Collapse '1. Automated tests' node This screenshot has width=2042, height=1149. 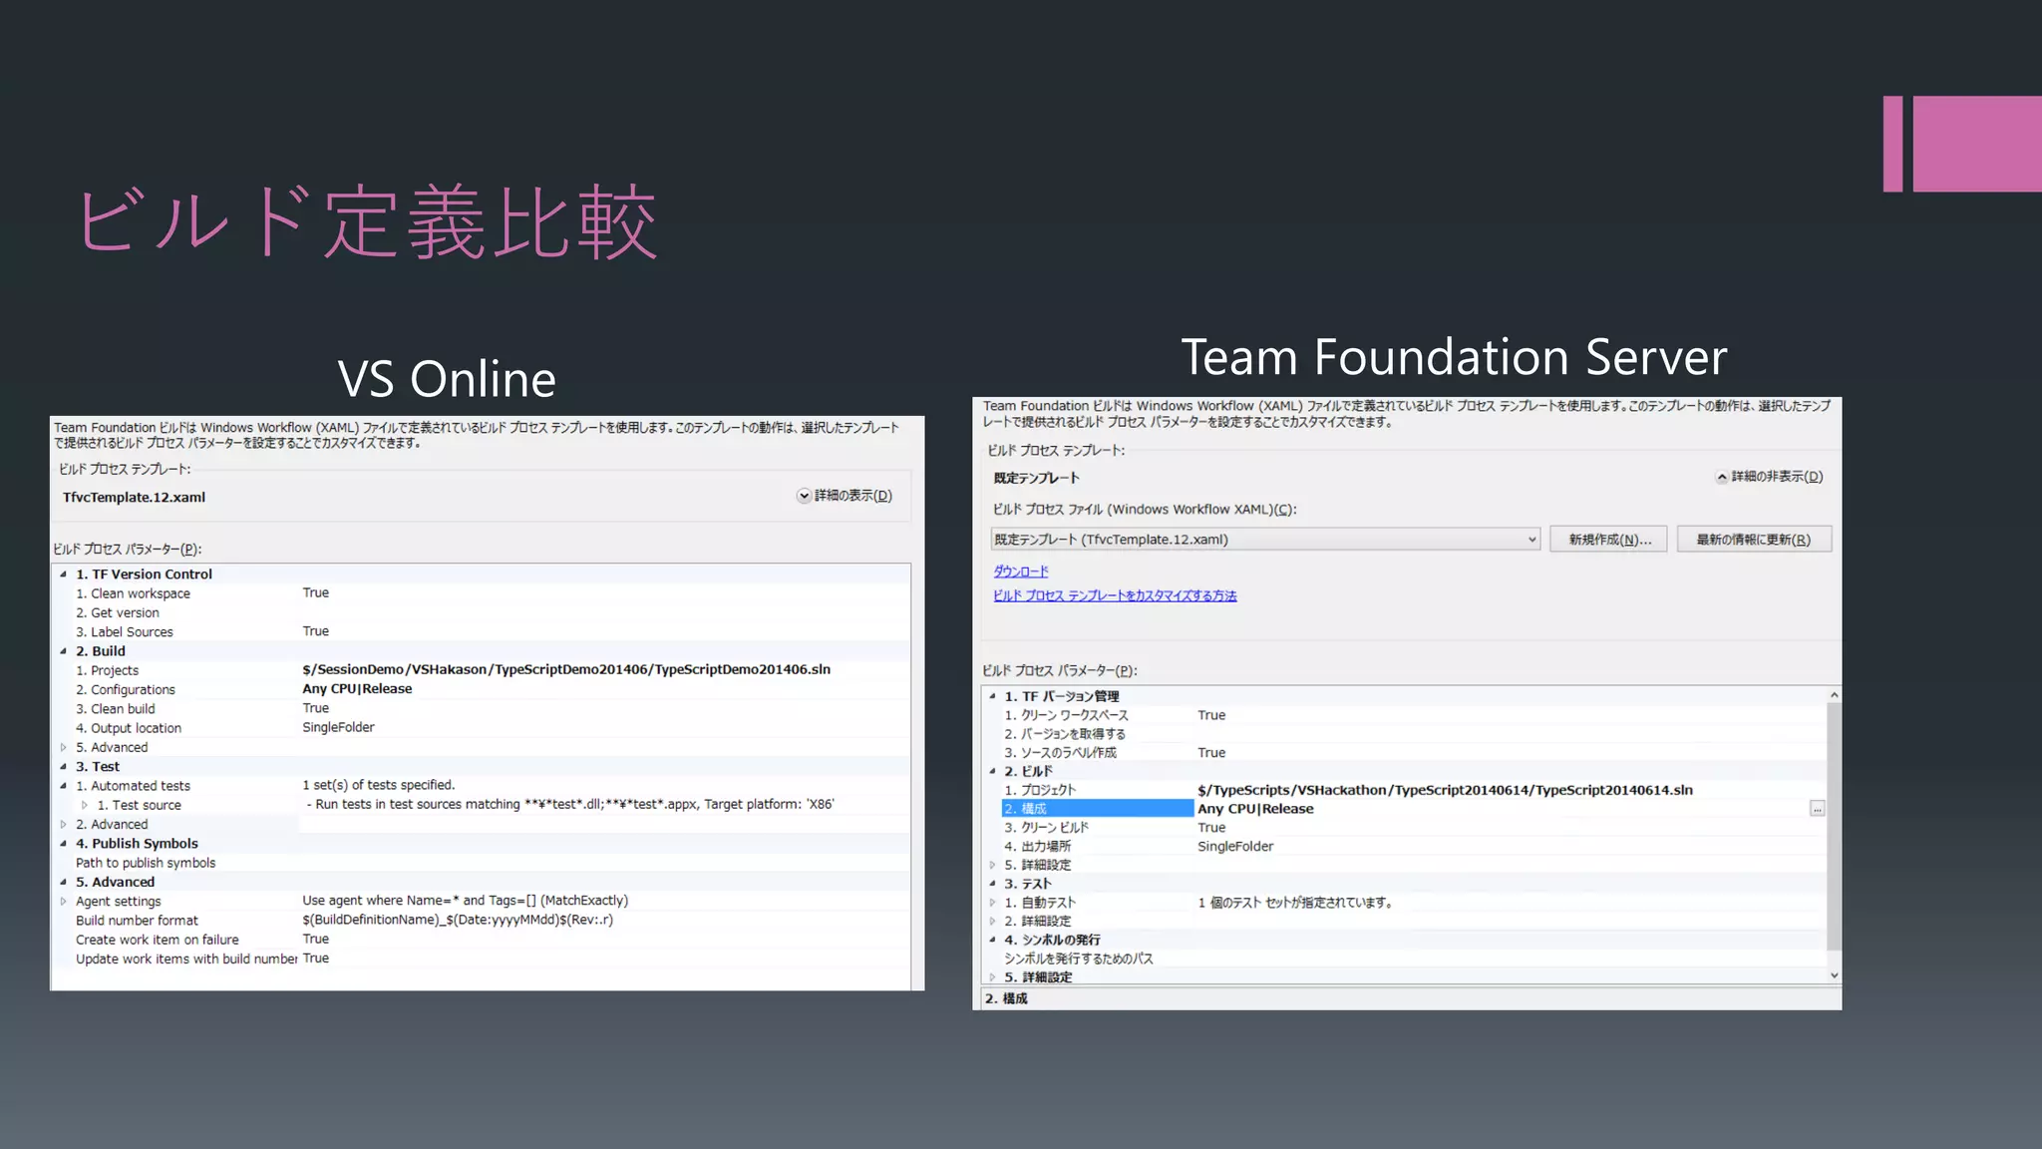63,786
